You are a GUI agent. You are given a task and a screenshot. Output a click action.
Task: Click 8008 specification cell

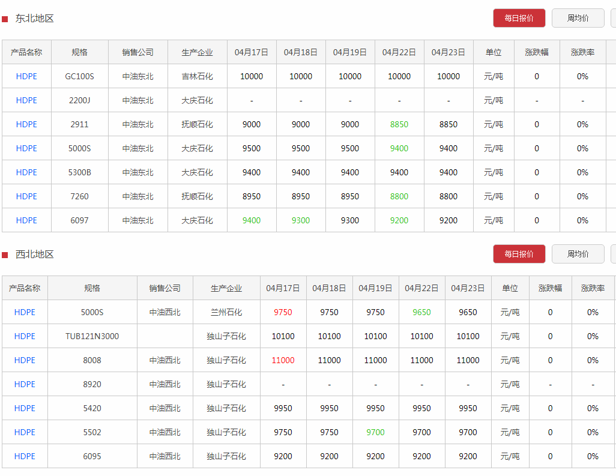(92, 360)
